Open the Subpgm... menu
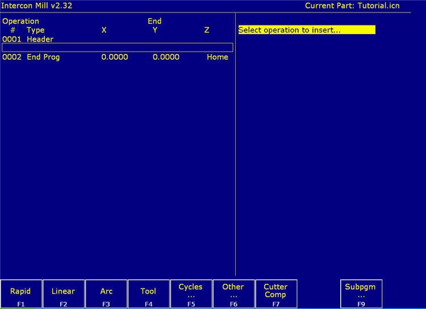 [361, 294]
